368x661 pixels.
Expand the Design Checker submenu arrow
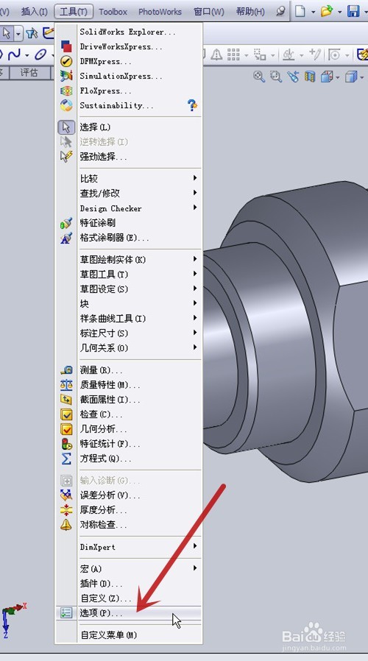[195, 208]
